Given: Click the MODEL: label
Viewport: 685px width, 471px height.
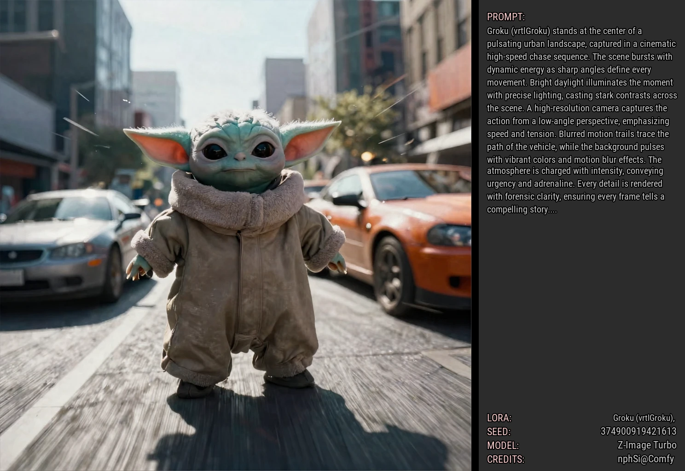Looking at the screenshot, I should pyautogui.click(x=503, y=446).
